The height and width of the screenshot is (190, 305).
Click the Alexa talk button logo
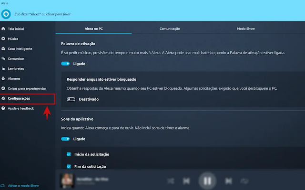click(x=6, y=14)
